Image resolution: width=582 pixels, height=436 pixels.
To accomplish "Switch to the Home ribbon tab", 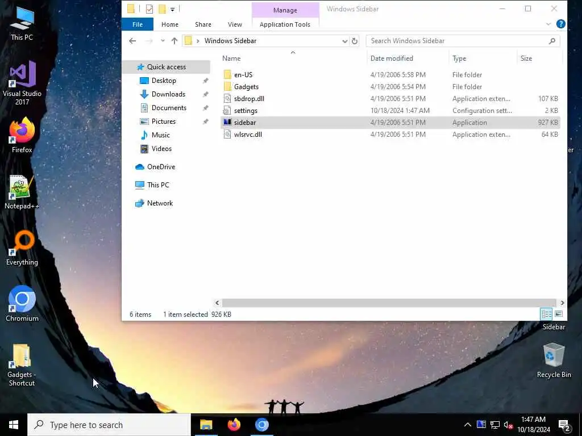I will pos(170,24).
